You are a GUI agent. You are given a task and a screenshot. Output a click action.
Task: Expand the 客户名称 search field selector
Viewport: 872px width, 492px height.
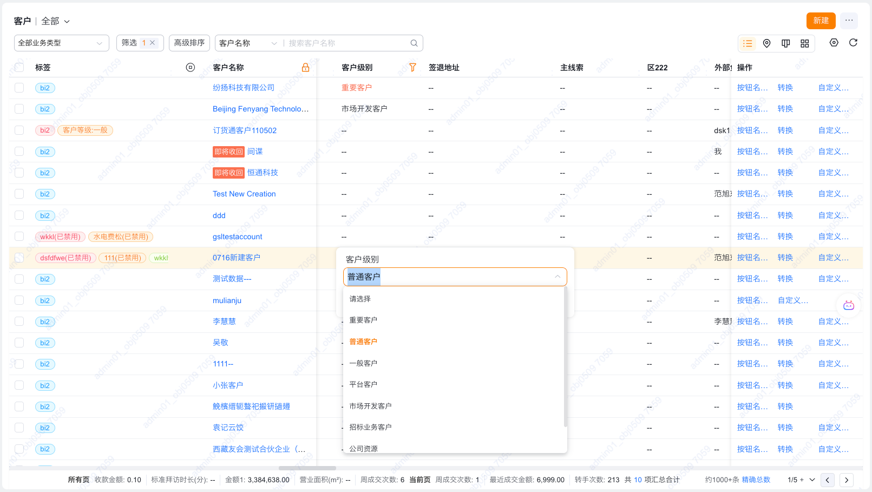point(248,43)
